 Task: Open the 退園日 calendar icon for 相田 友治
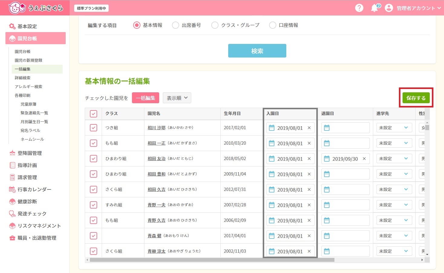click(327, 159)
